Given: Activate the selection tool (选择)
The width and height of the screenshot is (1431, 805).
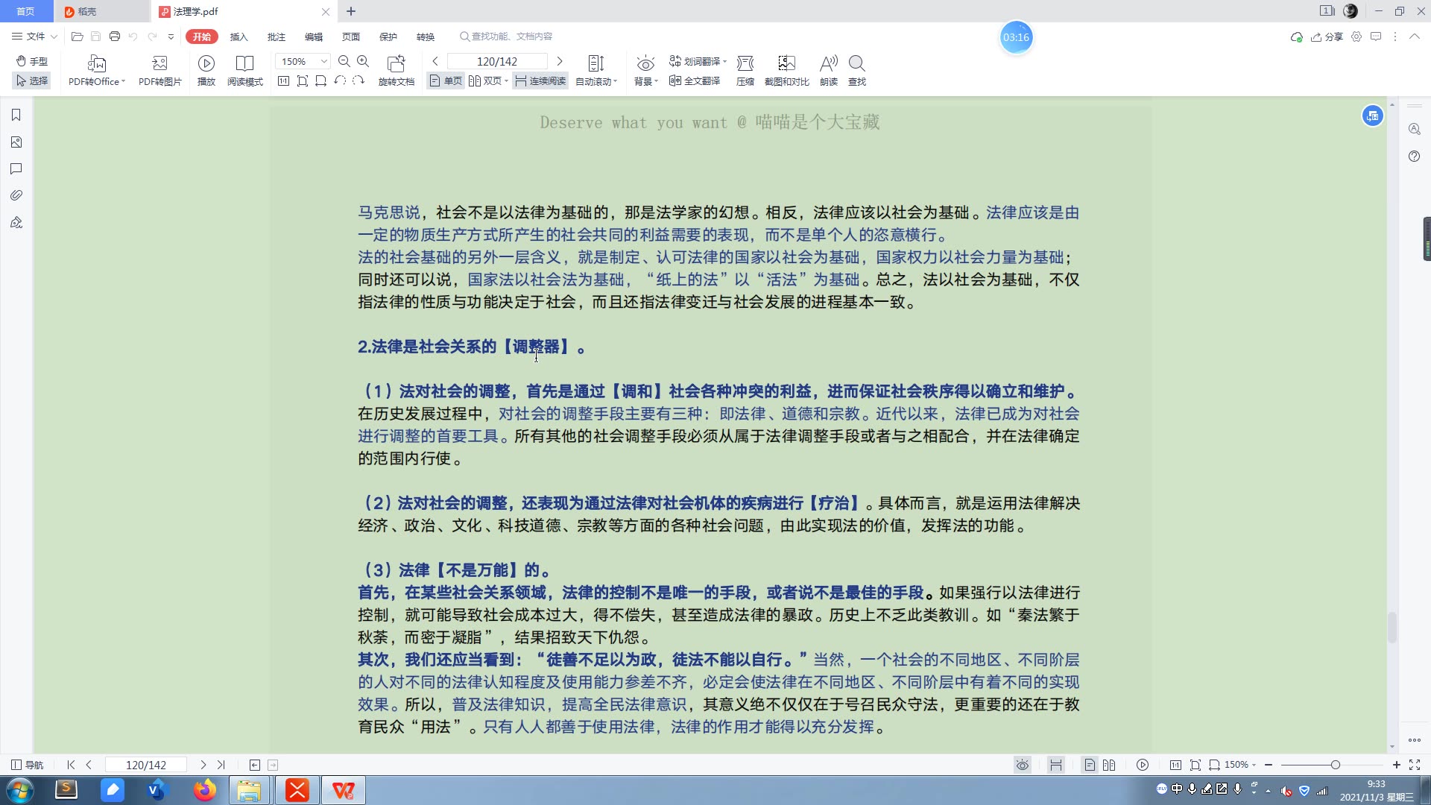Looking at the screenshot, I should 32,80.
